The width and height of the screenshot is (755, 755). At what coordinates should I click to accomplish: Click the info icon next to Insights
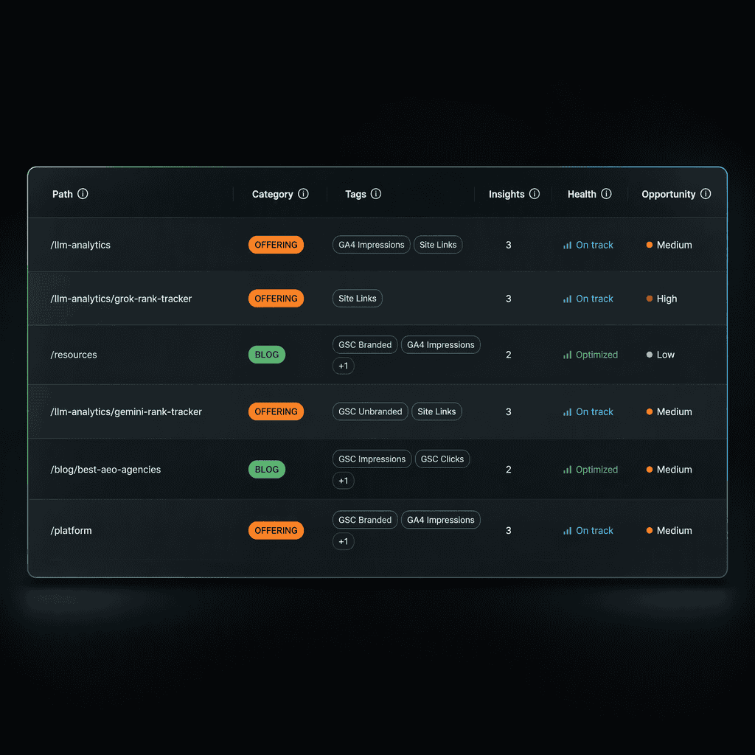(535, 194)
